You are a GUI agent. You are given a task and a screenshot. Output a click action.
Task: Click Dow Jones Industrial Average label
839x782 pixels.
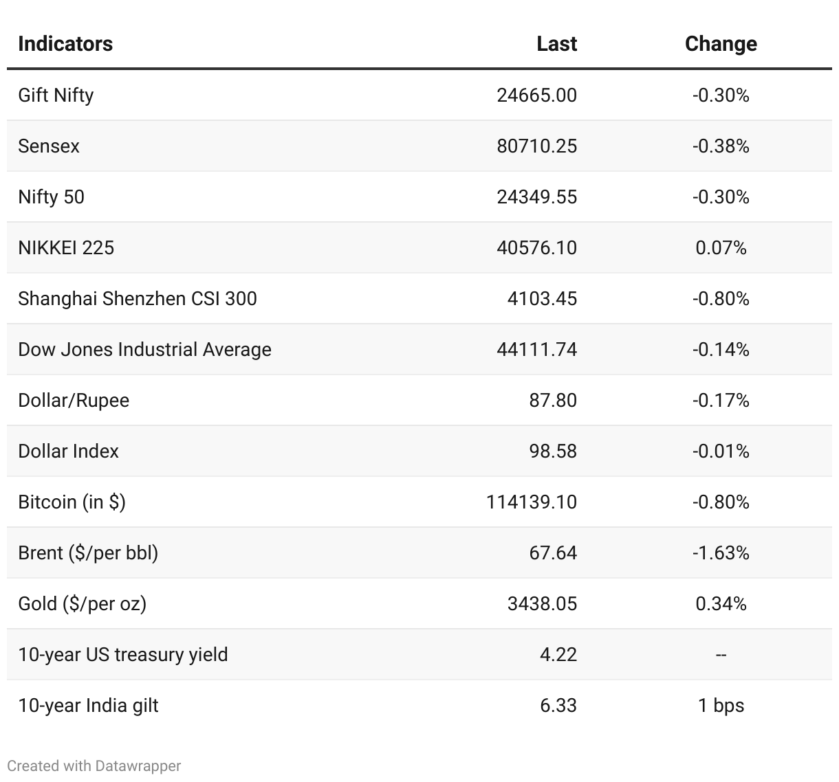[144, 349]
